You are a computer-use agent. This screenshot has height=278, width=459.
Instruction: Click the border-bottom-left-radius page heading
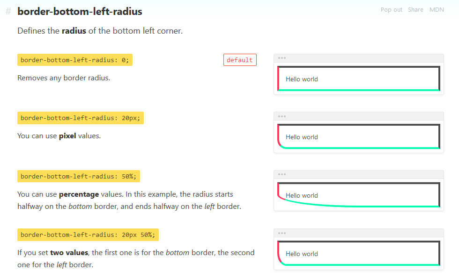pos(80,11)
